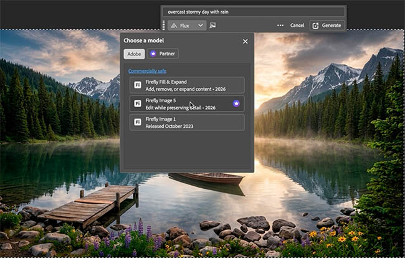Screen dimensions: 405x258
Task: Click the reference image icon beside Flux
Action: tap(213, 26)
